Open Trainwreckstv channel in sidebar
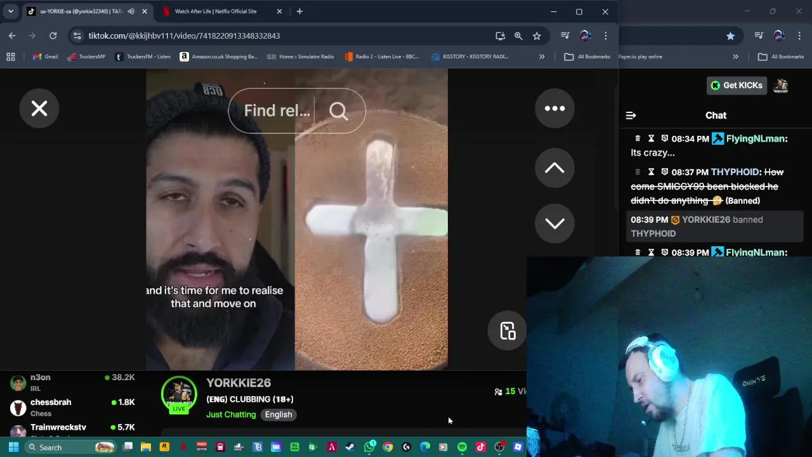Viewport: 812px width, 457px height. pyautogui.click(x=73, y=430)
